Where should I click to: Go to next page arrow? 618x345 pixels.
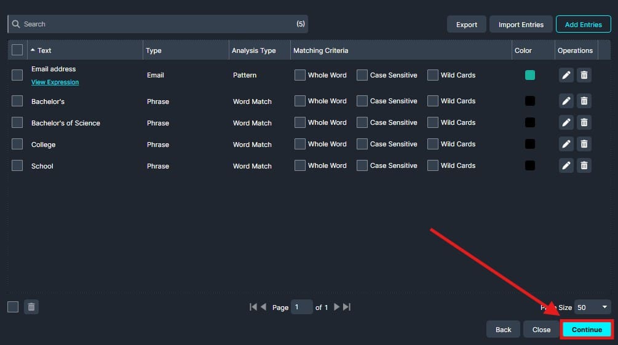(336, 307)
